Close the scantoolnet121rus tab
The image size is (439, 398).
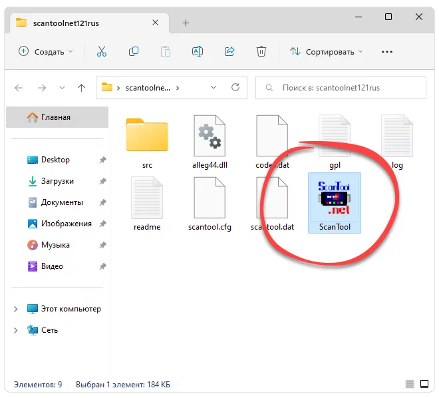[x=156, y=23]
